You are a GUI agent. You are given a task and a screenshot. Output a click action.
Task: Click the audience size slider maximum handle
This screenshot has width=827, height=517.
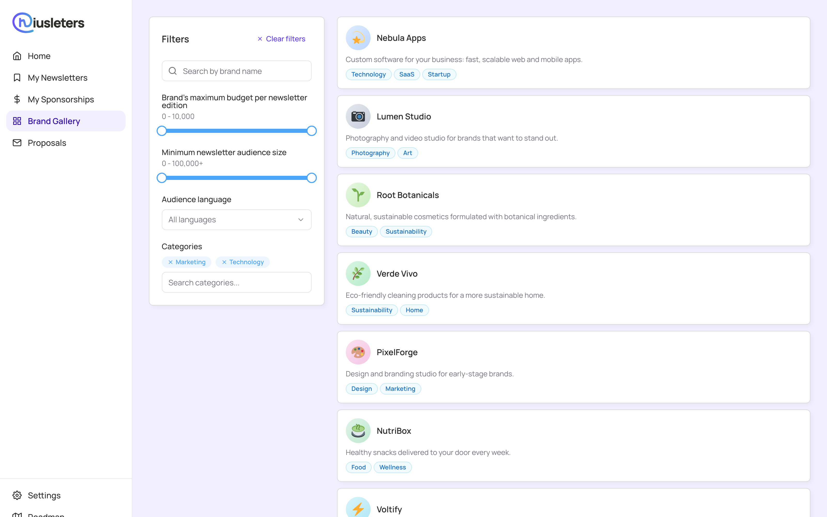311,178
